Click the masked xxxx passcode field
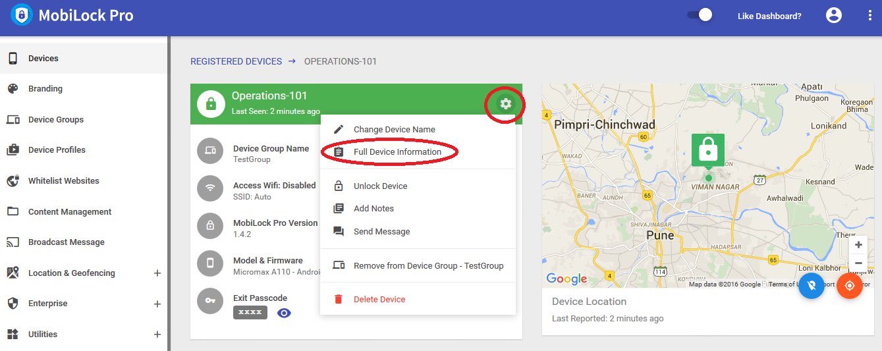This screenshot has width=882, height=351. (x=250, y=312)
